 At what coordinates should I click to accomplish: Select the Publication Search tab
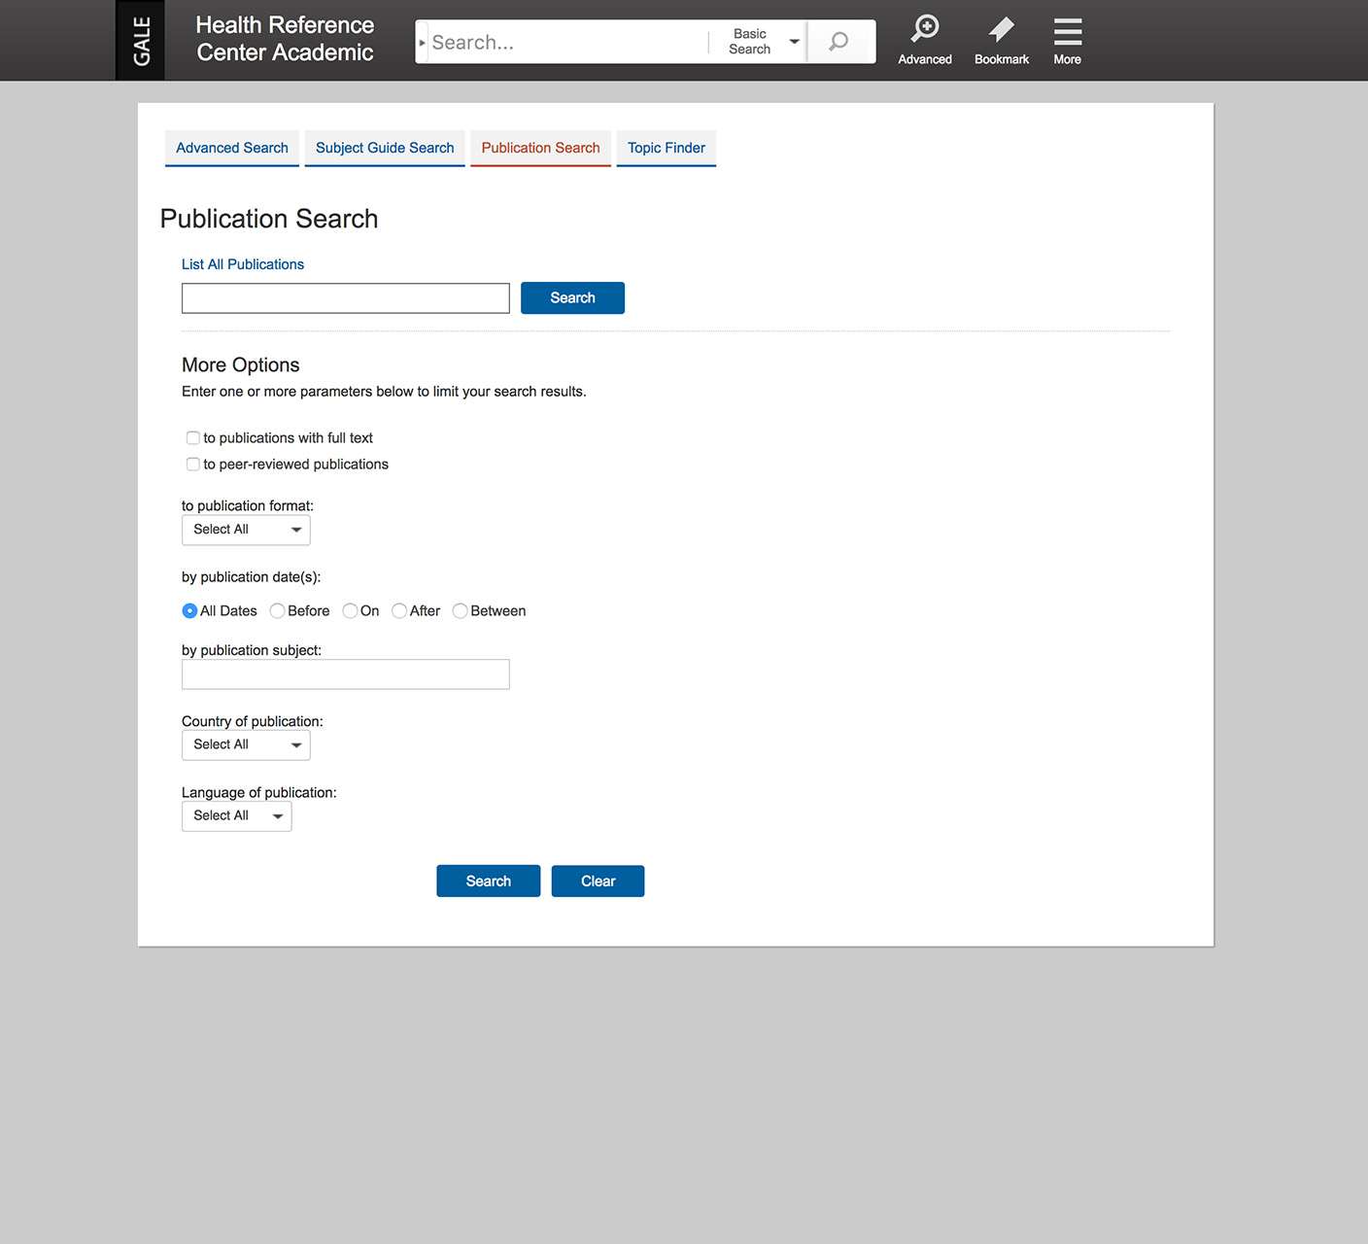tap(541, 148)
